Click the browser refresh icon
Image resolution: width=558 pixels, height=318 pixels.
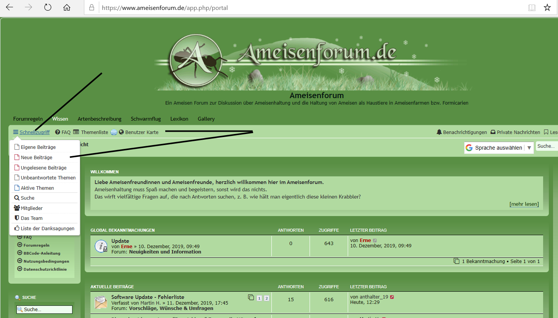click(48, 7)
